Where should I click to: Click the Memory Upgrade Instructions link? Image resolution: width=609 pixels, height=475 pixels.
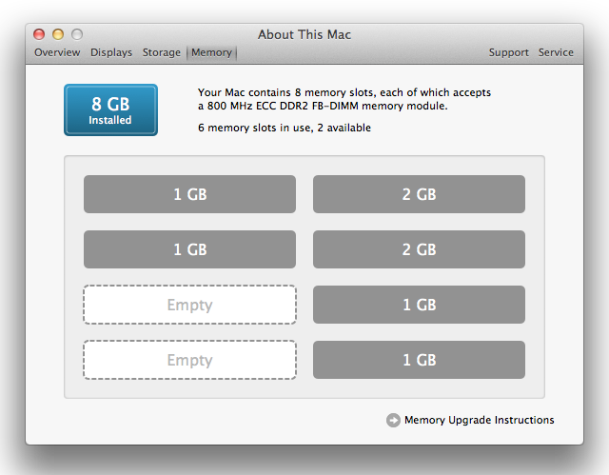(479, 420)
